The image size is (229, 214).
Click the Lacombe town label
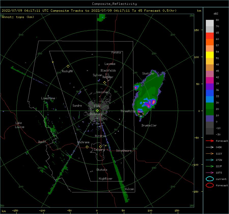[110, 64]
